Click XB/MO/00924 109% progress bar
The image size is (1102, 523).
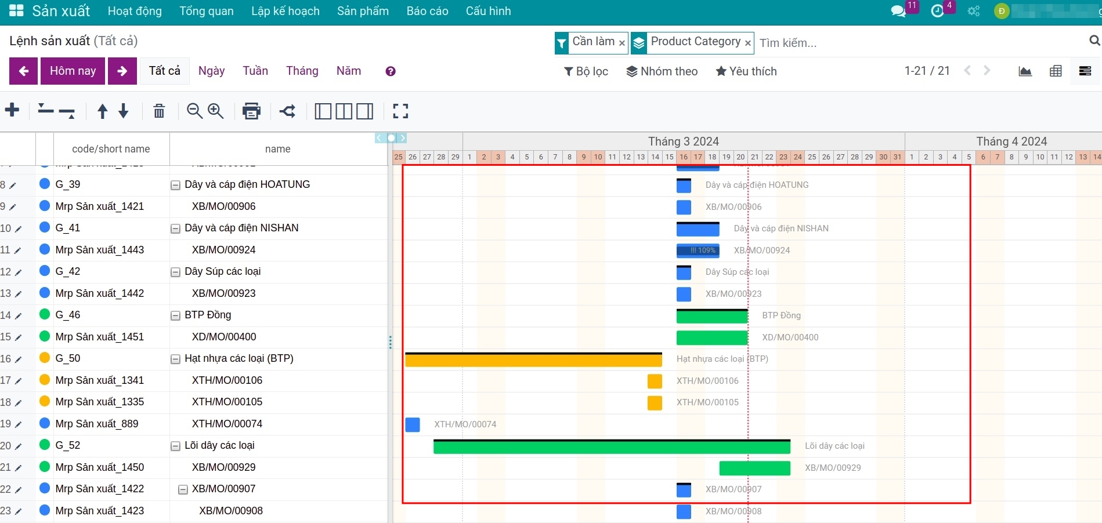coord(698,250)
